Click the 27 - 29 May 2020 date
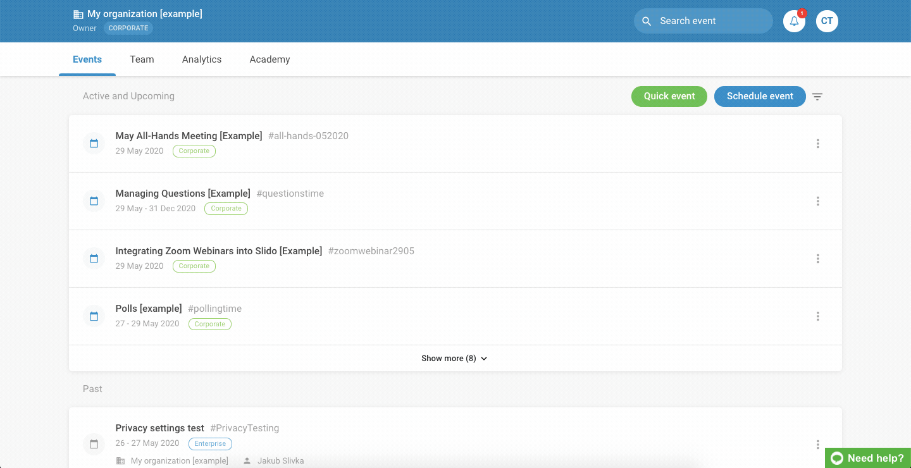 coord(147,324)
